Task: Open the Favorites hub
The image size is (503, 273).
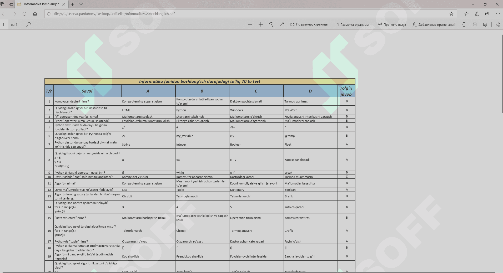Action: pos(466,14)
